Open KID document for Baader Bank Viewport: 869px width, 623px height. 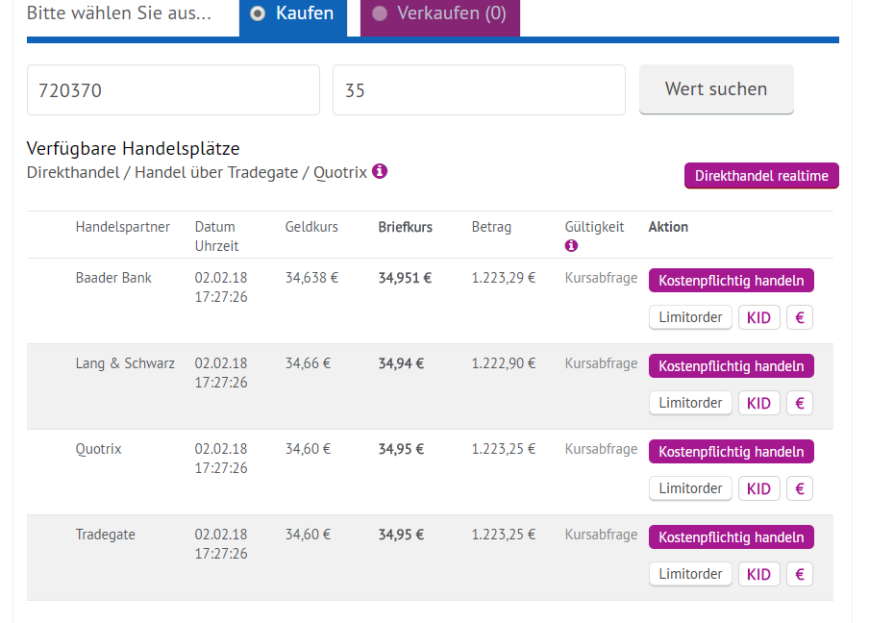pyautogui.click(x=758, y=317)
